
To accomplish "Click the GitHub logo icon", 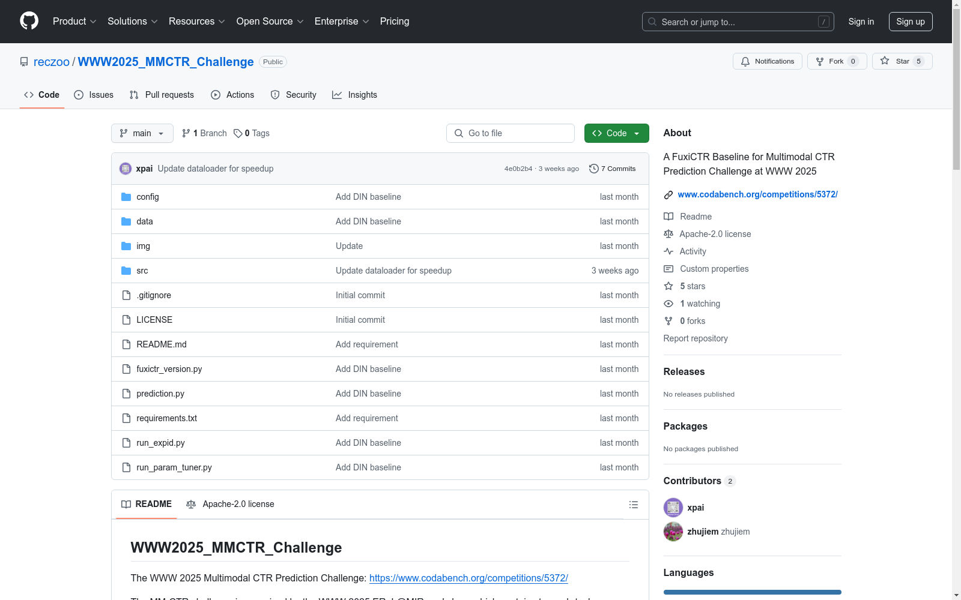I will 29,21.
